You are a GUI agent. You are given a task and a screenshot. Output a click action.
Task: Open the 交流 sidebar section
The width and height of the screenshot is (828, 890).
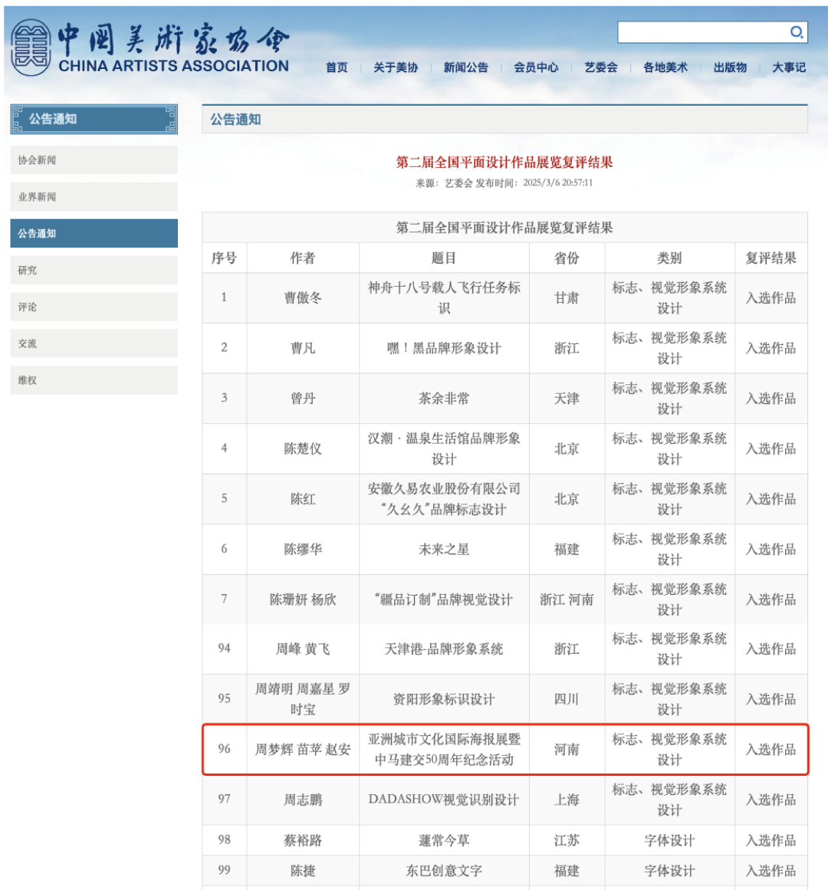pos(94,344)
